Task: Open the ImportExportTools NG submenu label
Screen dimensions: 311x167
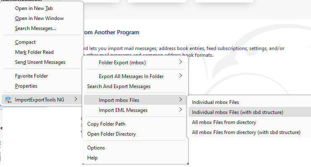Action: tap(39, 100)
